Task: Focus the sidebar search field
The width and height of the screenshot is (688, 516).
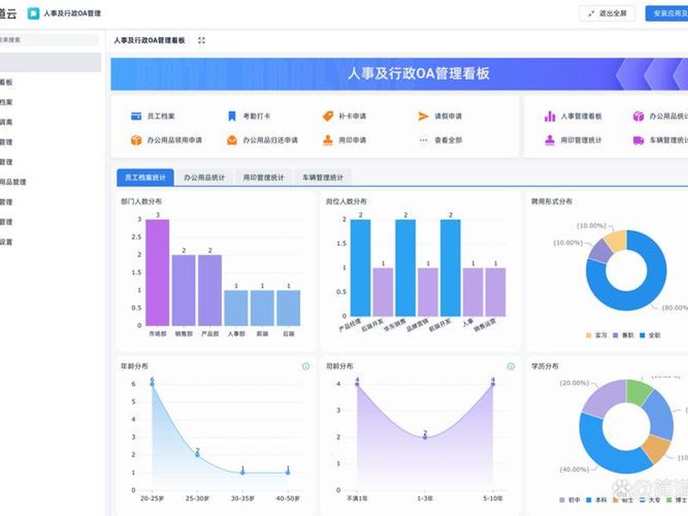Action: [48, 40]
